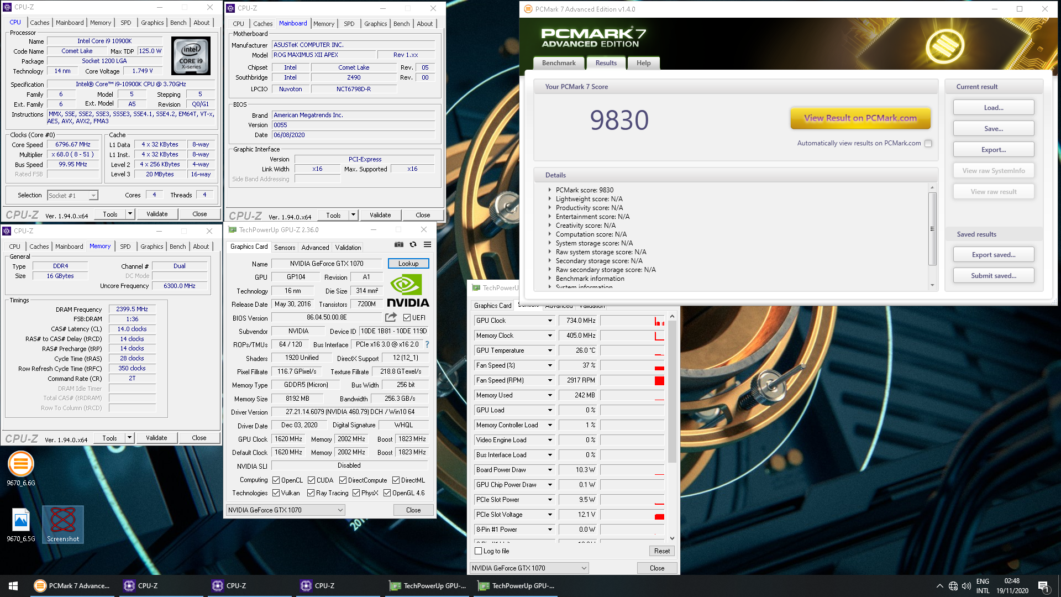Open the Socket #1 selection dropdown
The image size is (1061, 597).
click(x=72, y=195)
